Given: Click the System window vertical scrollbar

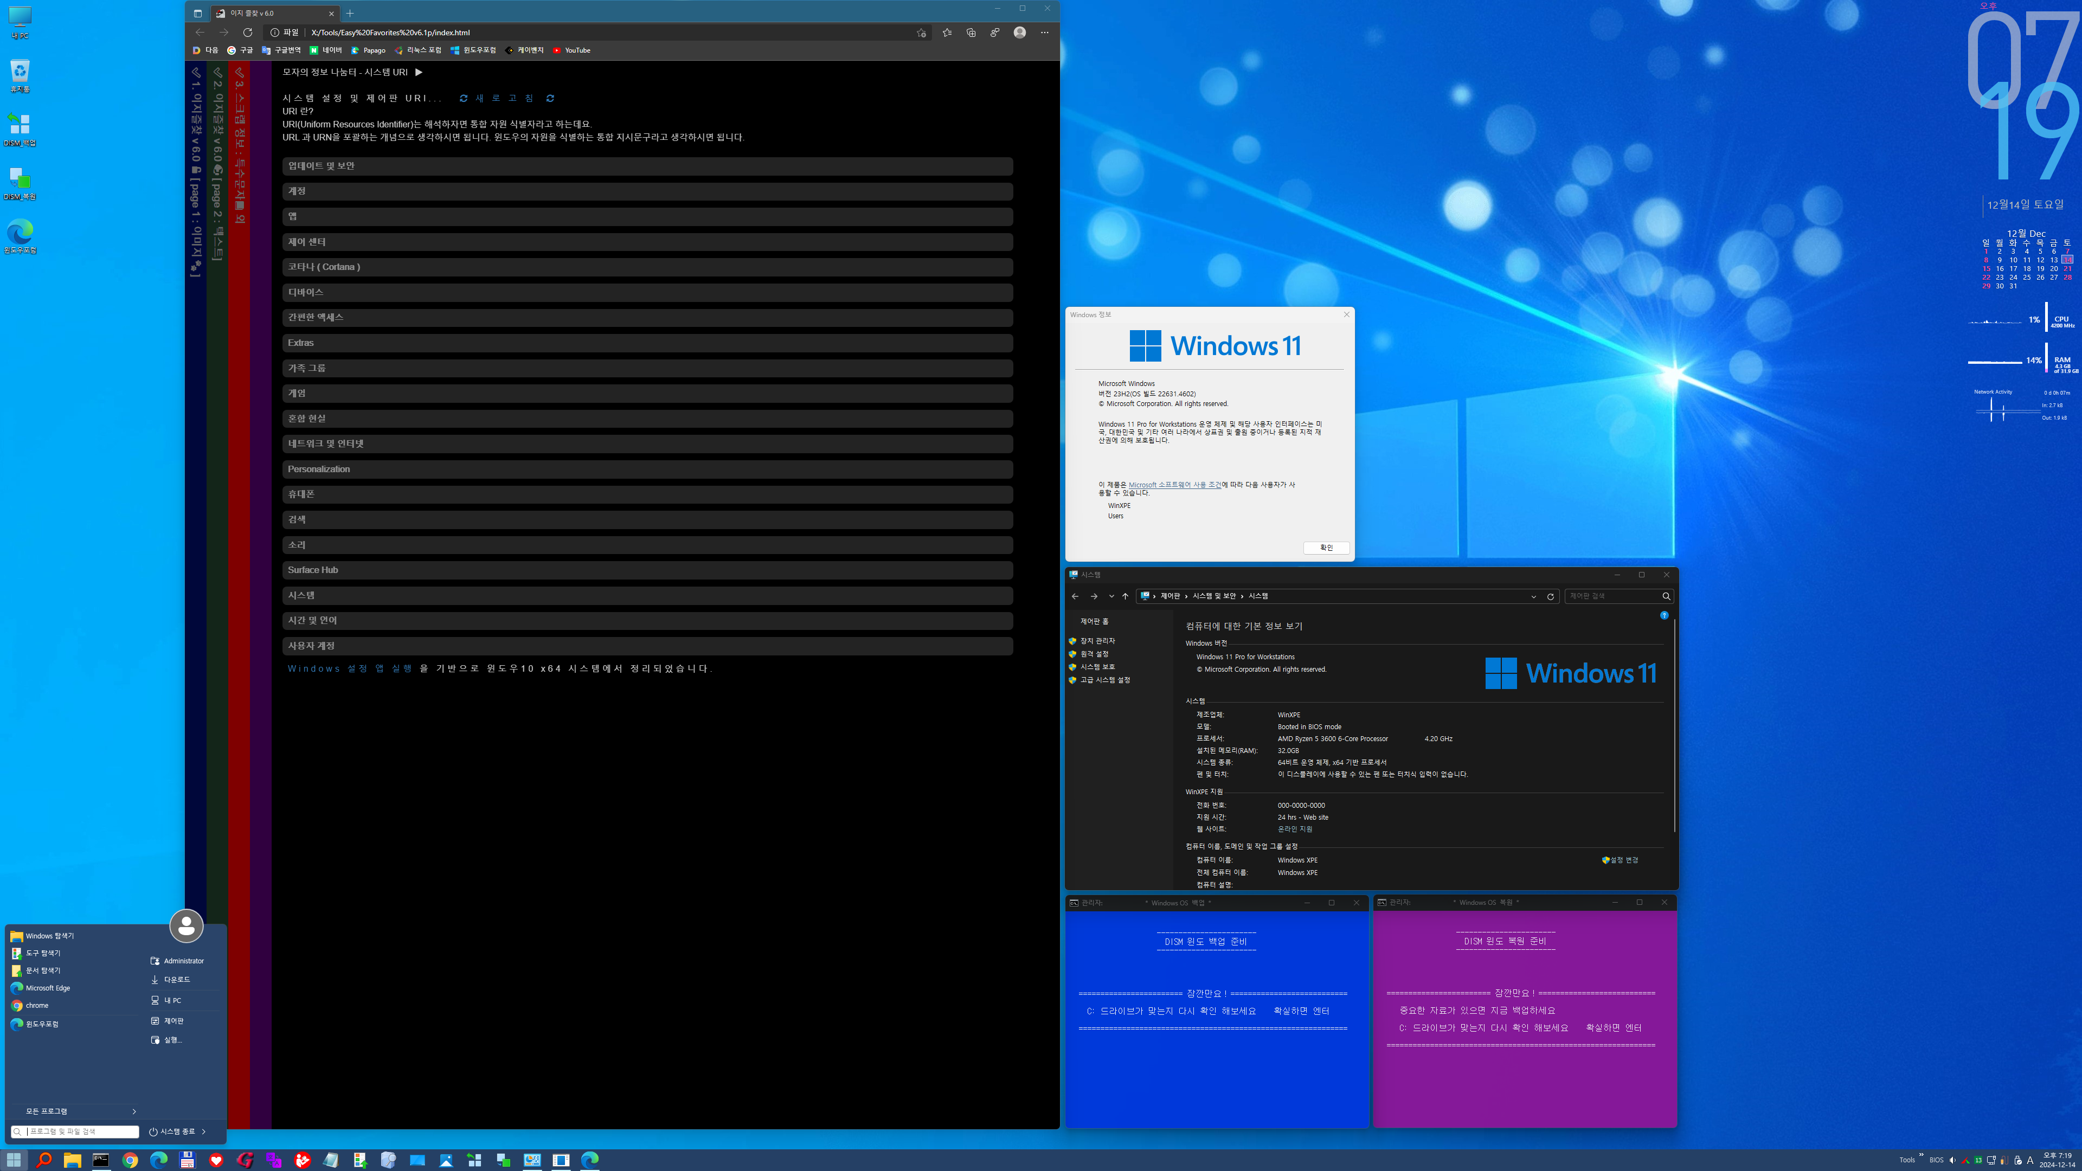Looking at the screenshot, I should (1675, 725).
